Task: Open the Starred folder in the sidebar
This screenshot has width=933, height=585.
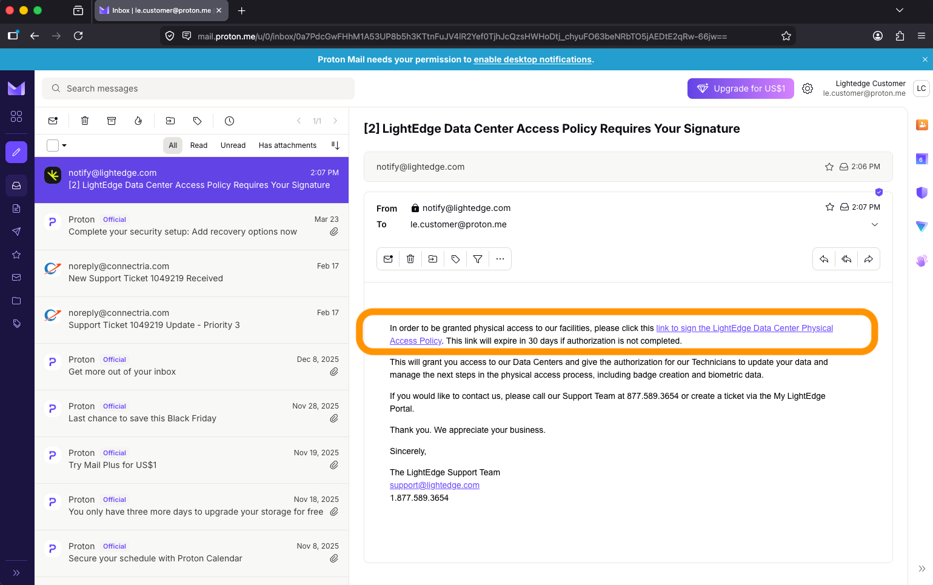Action: 16,255
